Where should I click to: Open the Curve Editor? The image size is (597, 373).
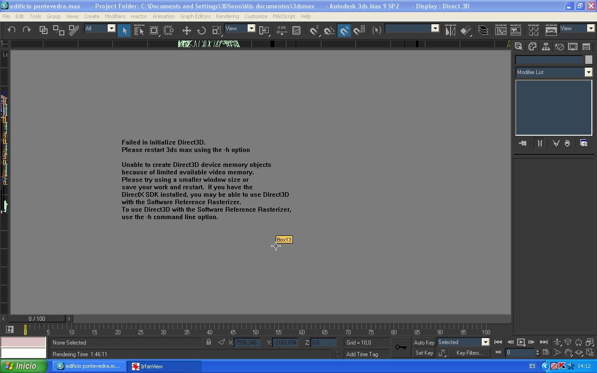coord(501,30)
